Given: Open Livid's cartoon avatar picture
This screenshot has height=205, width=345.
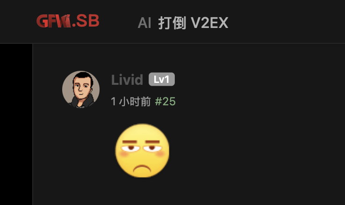Looking at the screenshot, I should tap(81, 89).
